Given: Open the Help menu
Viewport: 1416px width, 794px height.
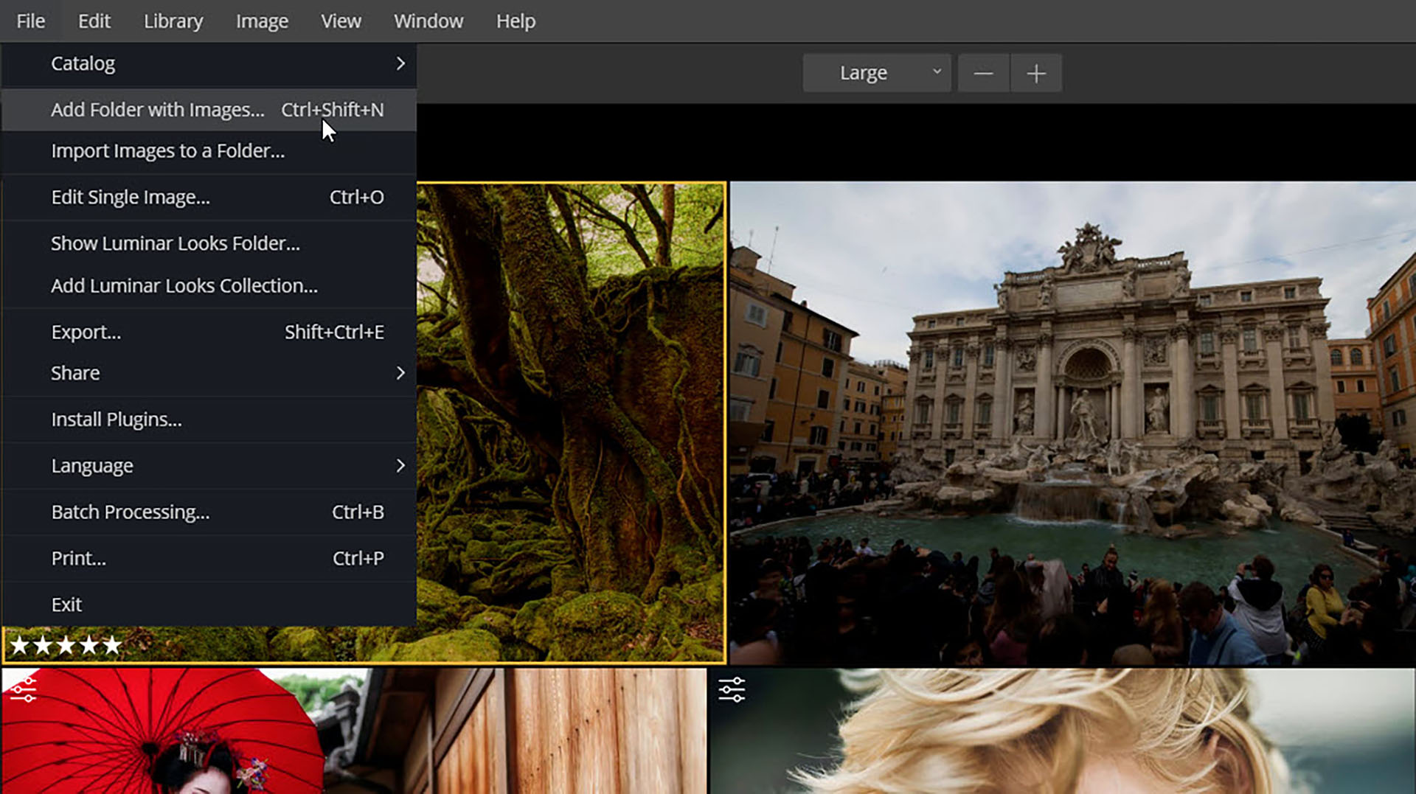Looking at the screenshot, I should pyautogui.click(x=516, y=21).
